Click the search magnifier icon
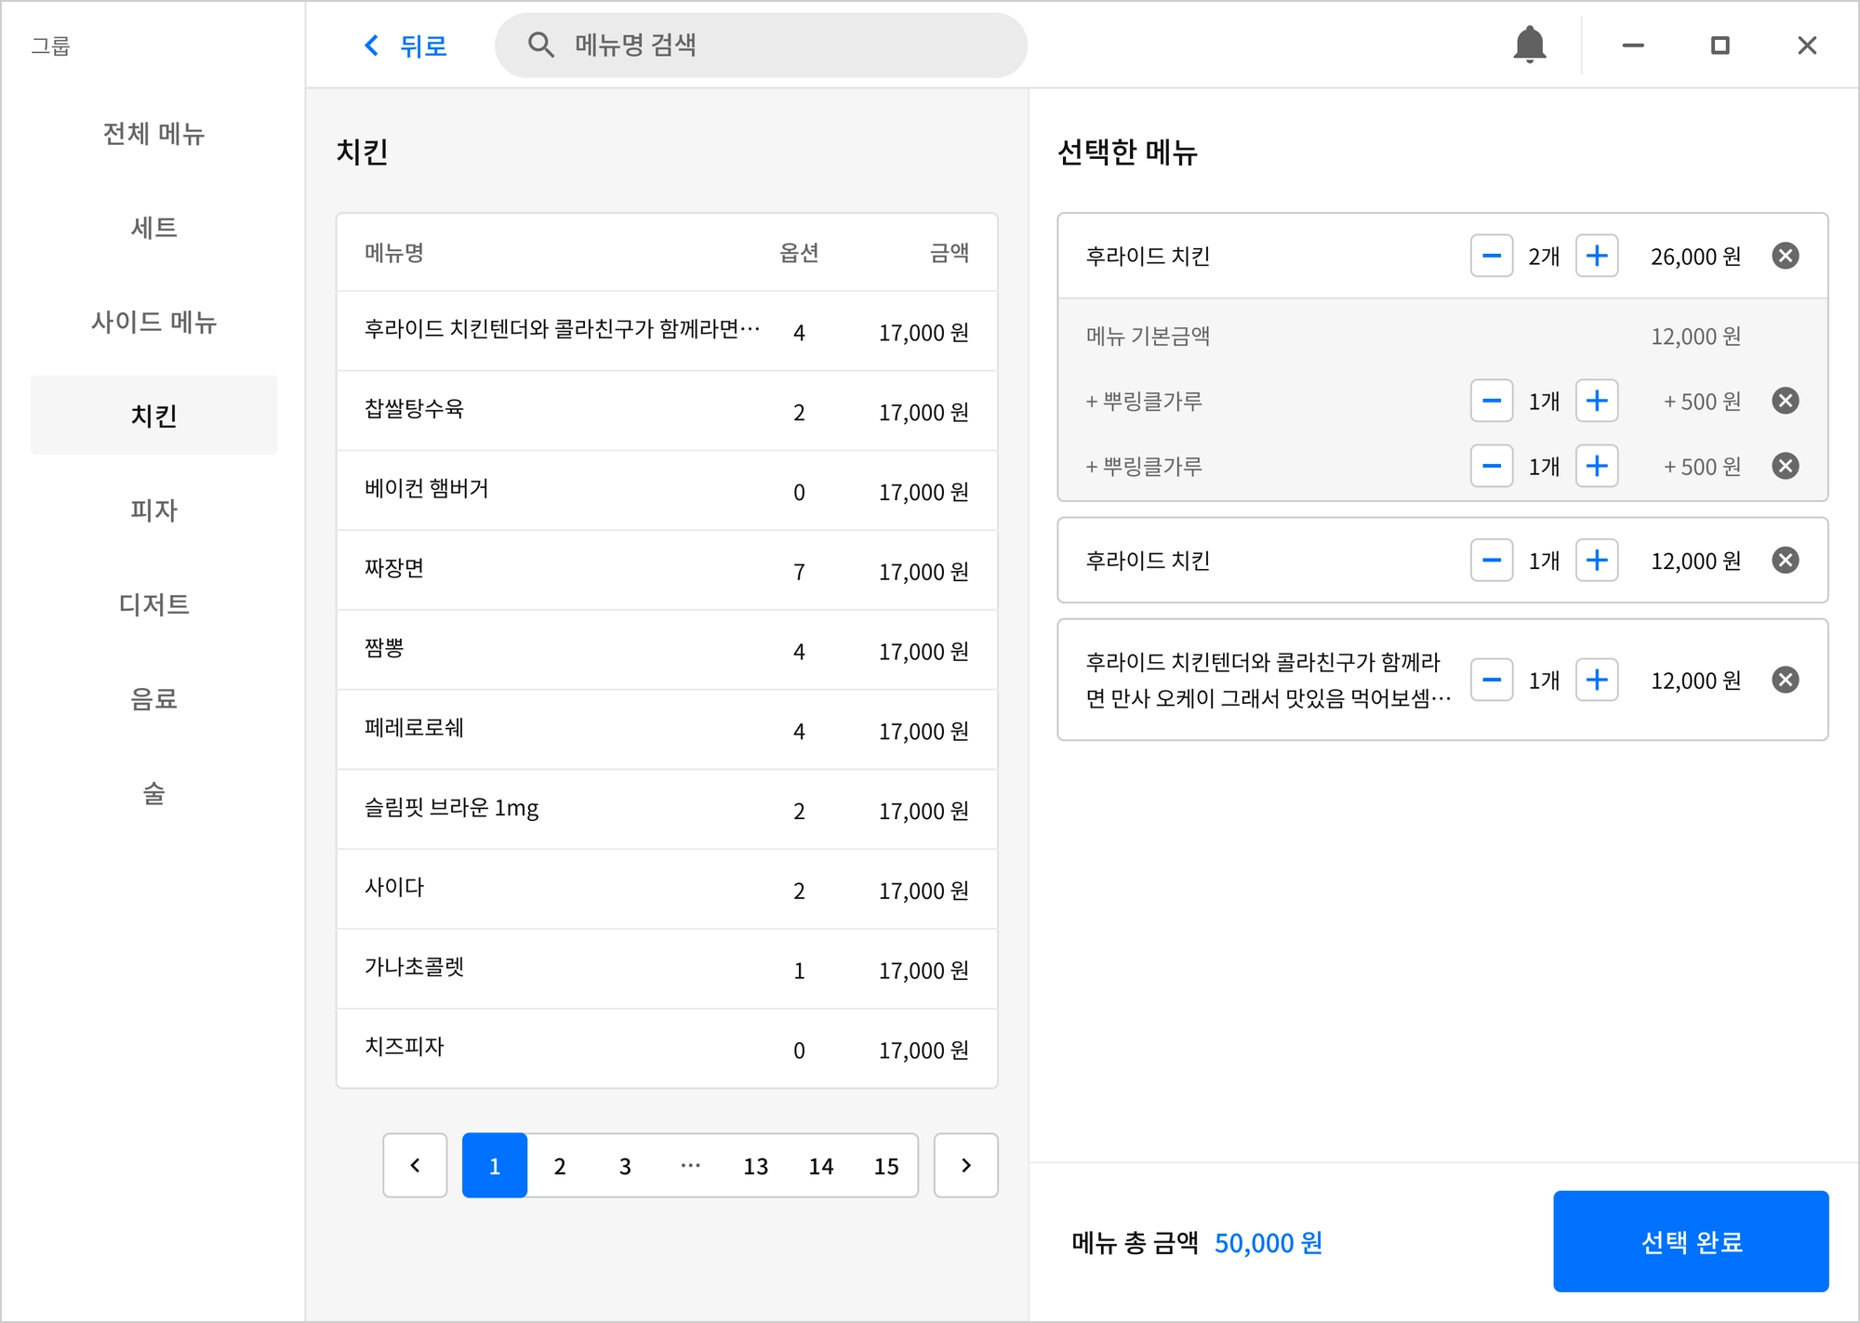 coord(540,45)
